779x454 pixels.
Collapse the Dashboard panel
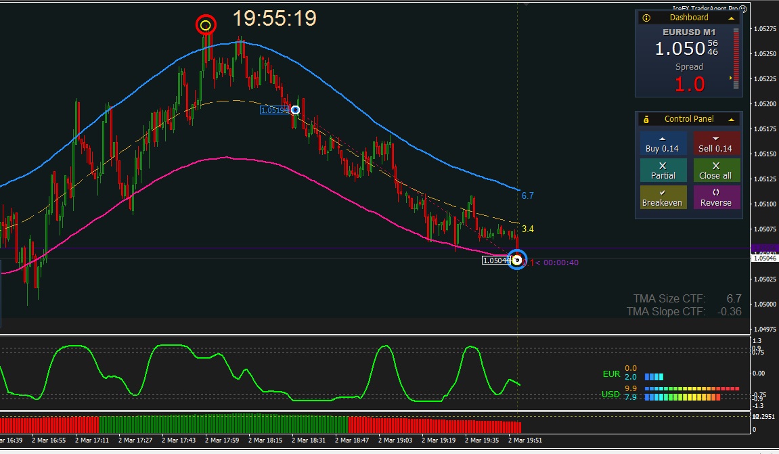pos(732,18)
